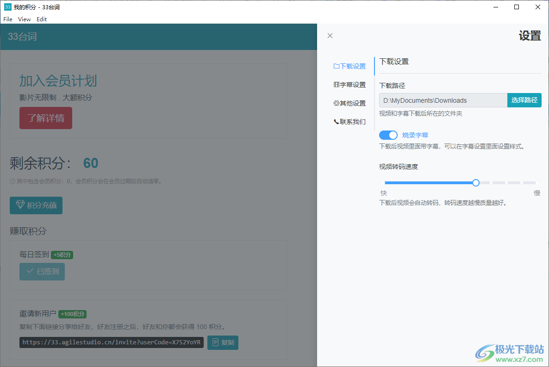Click the phone icon beside 联系我们

[x=336, y=122]
